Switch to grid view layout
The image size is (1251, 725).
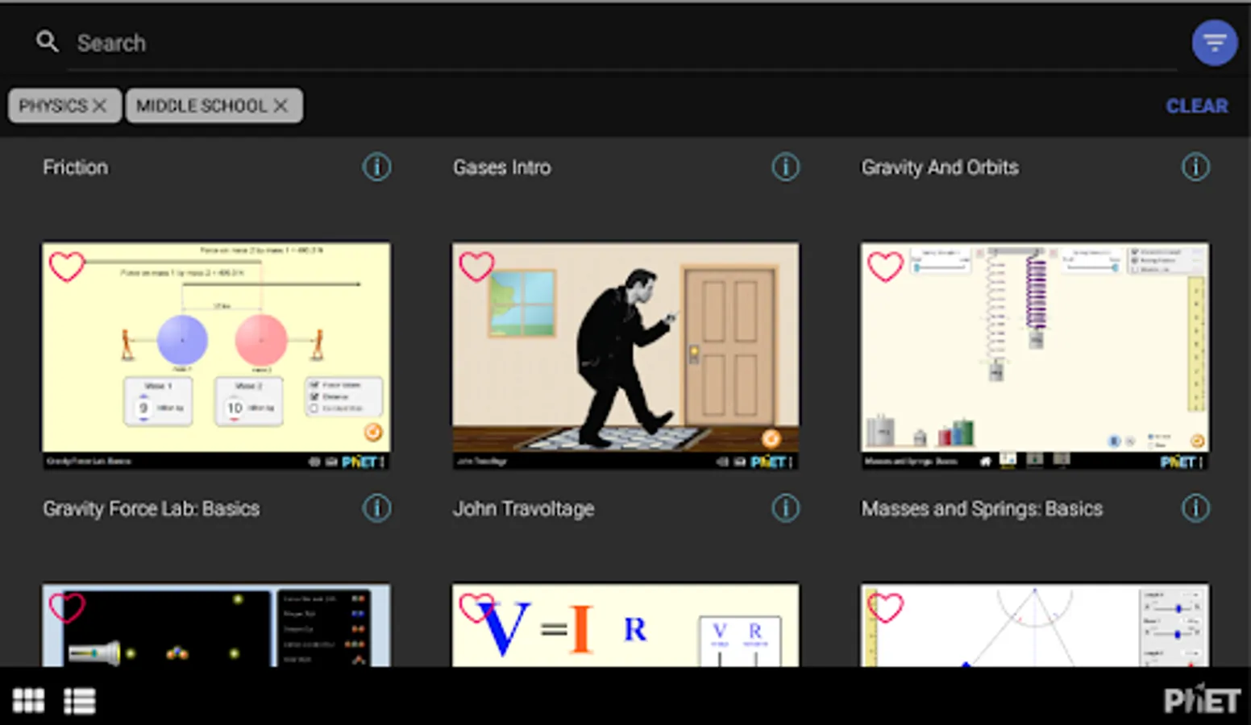point(29,701)
